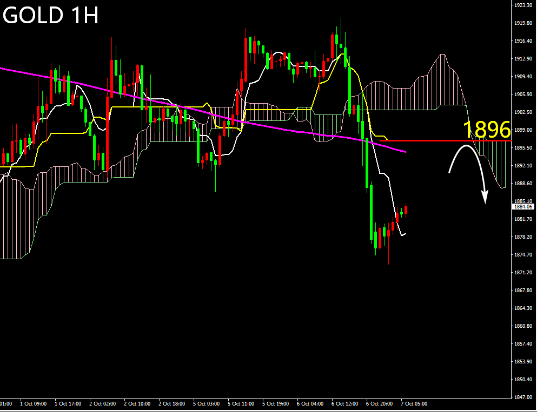Click the 1871.20 price scale value
This screenshot has height=412, width=537.
[523, 272]
